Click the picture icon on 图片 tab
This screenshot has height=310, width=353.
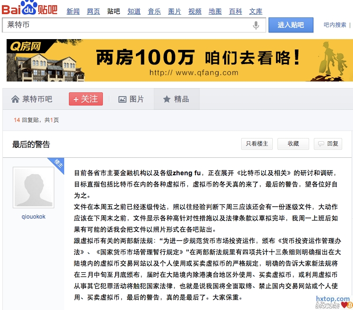[122, 99]
